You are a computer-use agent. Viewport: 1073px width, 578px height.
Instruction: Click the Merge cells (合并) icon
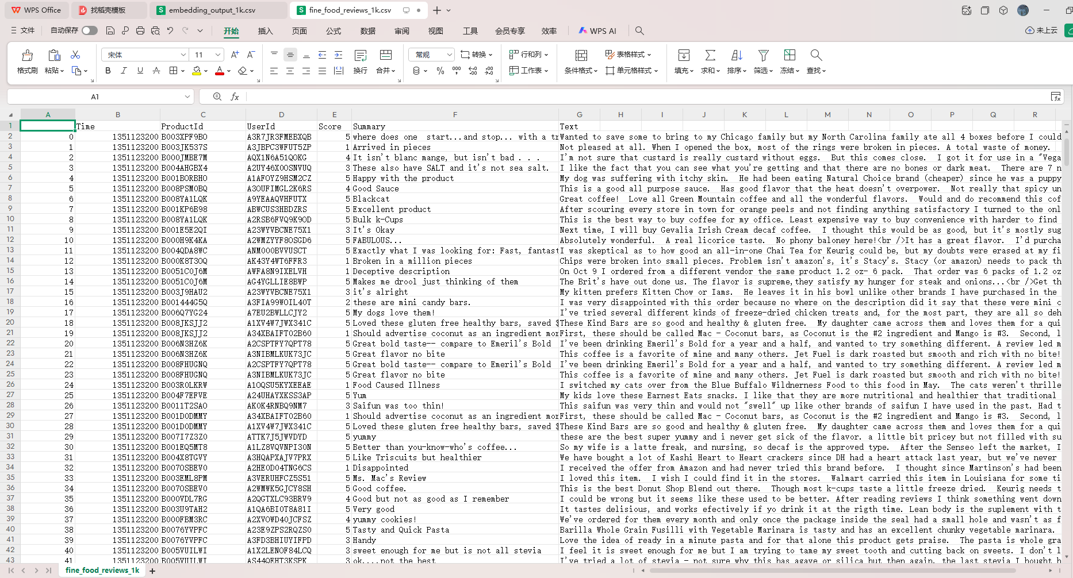click(x=386, y=55)
